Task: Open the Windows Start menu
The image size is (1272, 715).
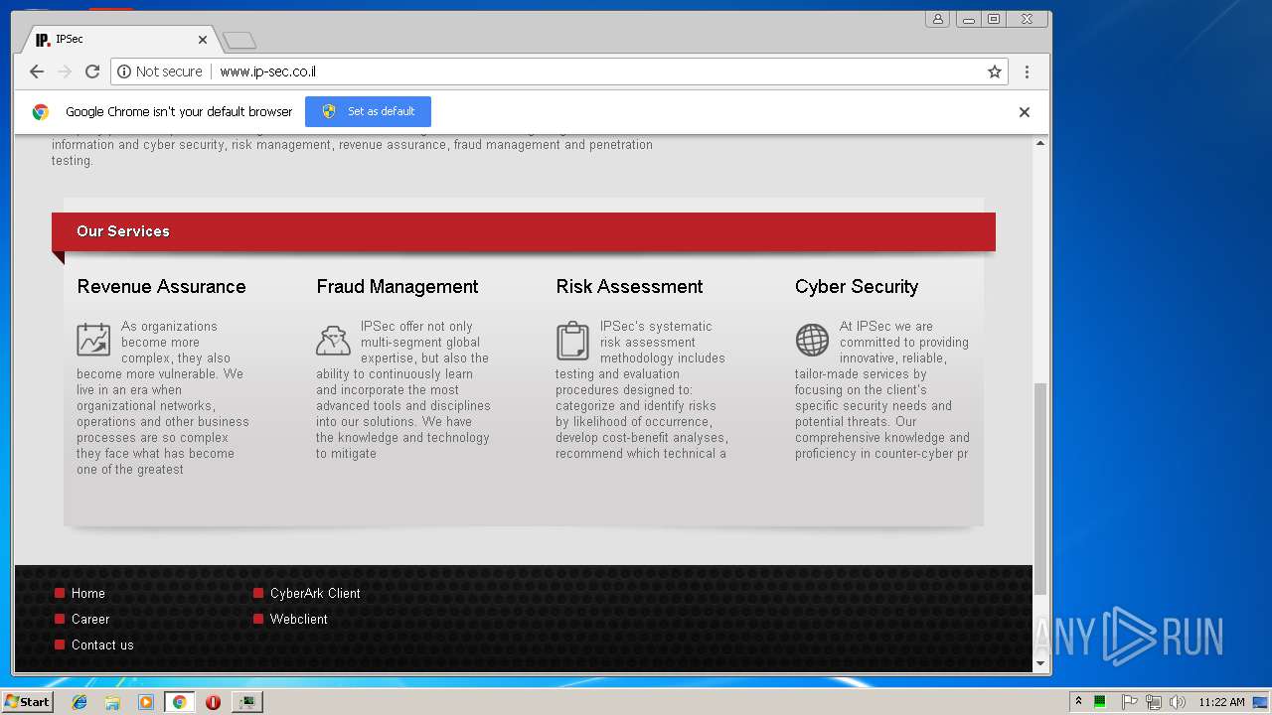Action: (27, 701)
